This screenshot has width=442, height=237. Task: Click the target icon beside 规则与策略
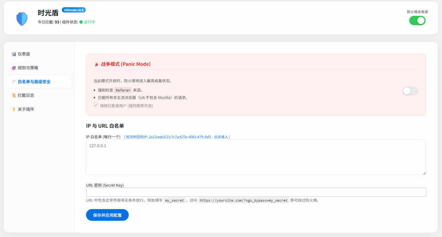point(14,68)
